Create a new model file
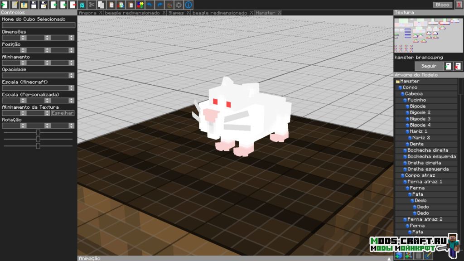The height and width of the screenshot is (261, 464). 5,5
